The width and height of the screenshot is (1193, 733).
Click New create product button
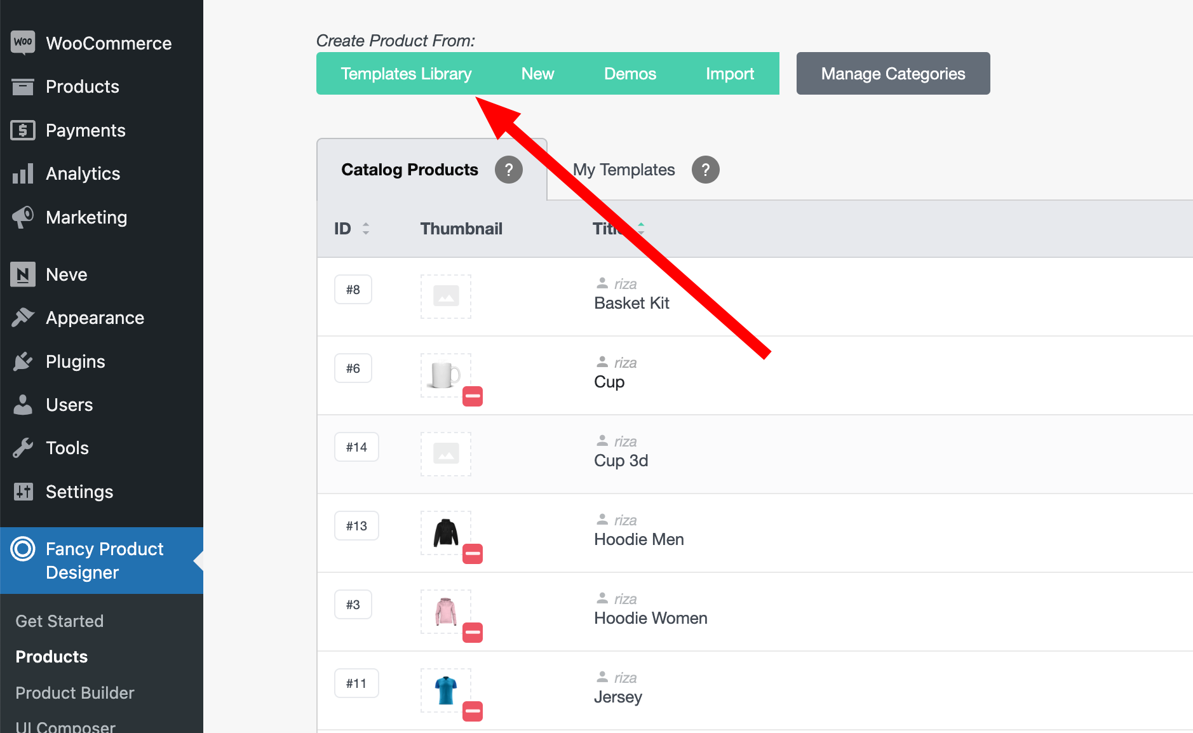pos(538,74)
